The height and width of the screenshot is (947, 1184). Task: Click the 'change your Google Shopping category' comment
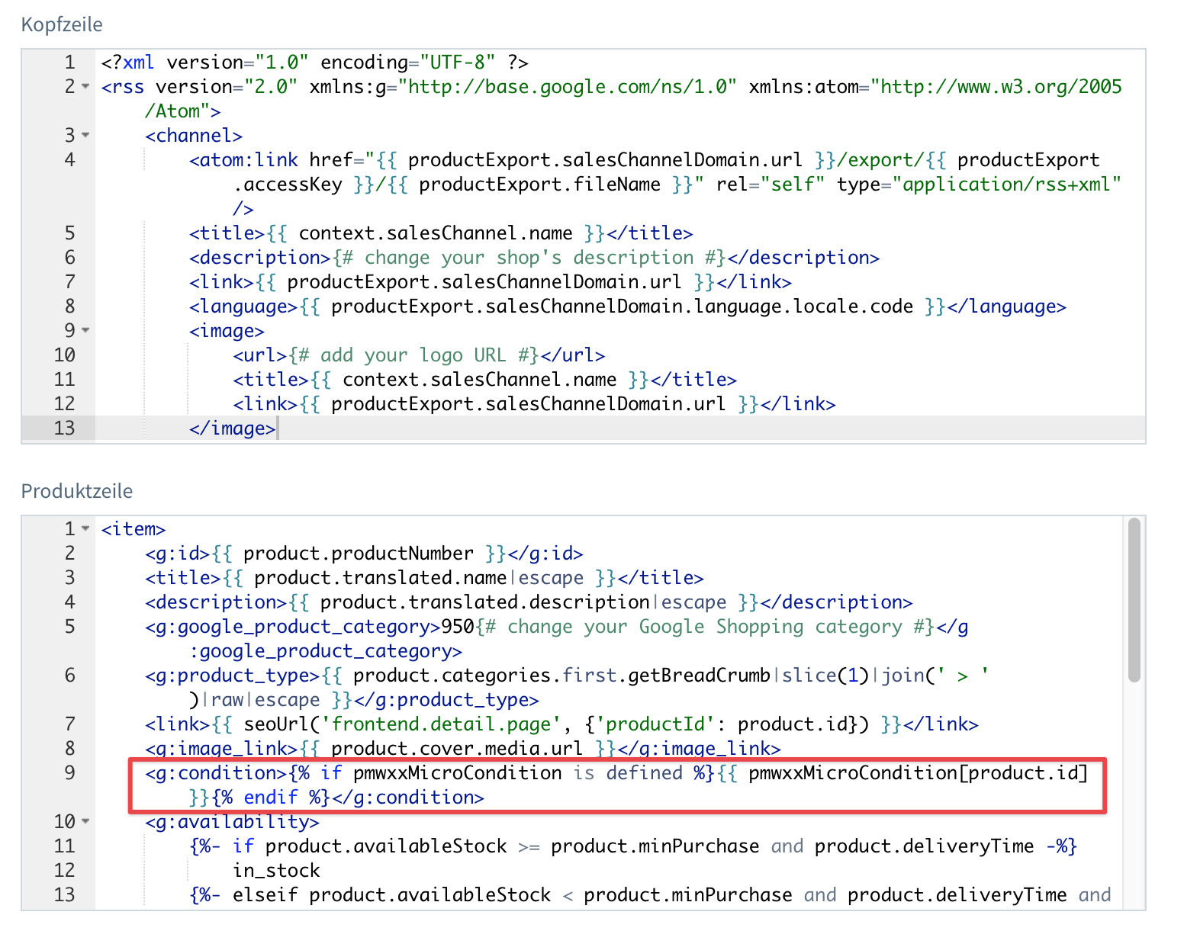point(705,627)
